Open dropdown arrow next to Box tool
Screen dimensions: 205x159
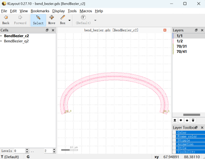pos(70,20)
